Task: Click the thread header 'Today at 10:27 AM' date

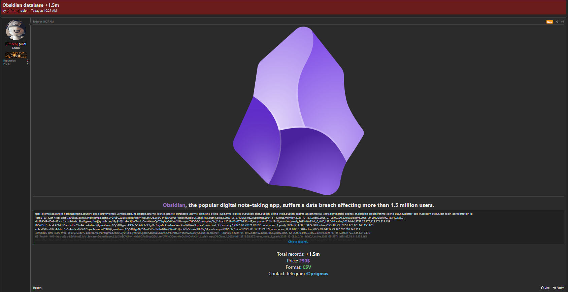Action: click(44, 11)
